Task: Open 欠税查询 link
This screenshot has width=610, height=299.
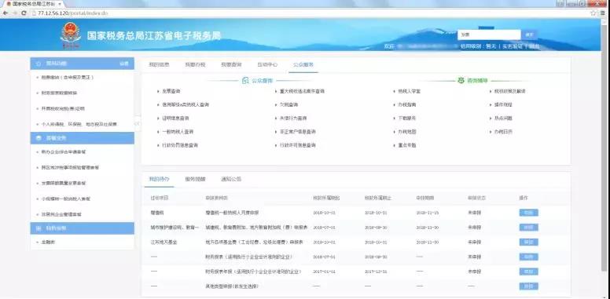Action: coord(288,105)
